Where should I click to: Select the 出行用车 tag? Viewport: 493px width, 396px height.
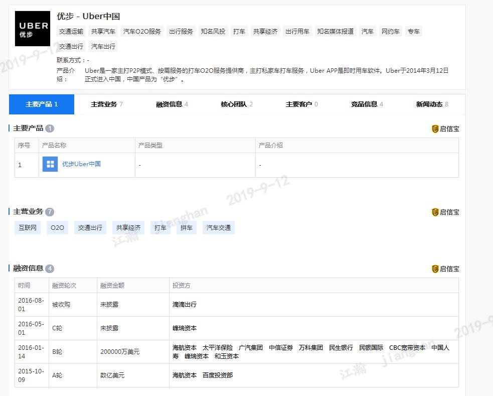coord(297,32)
